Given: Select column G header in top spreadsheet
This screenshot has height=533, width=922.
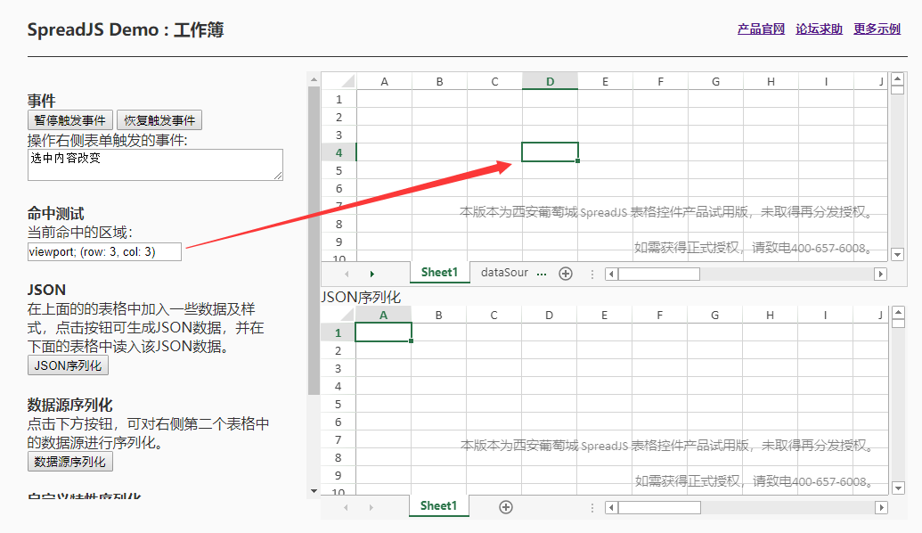Looking at the screenshot, I should point(715,81).
